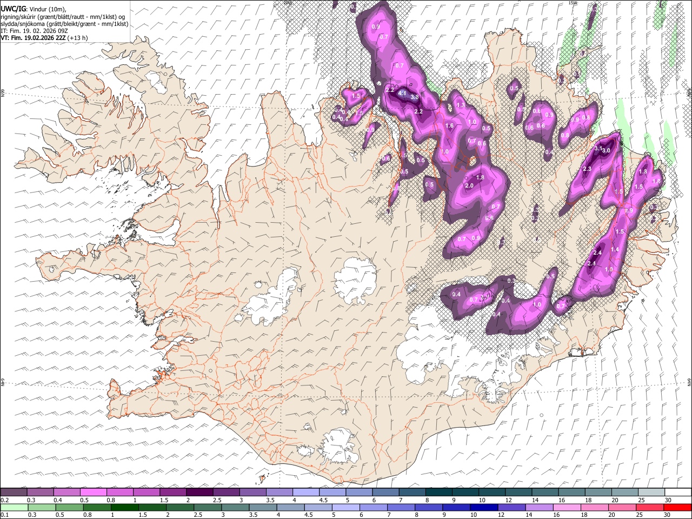Click the 'VT: Fim. 19.02.2026 22Z (+13 h)' line
This screenshot has width=692, height=519.
click(44, 38)
